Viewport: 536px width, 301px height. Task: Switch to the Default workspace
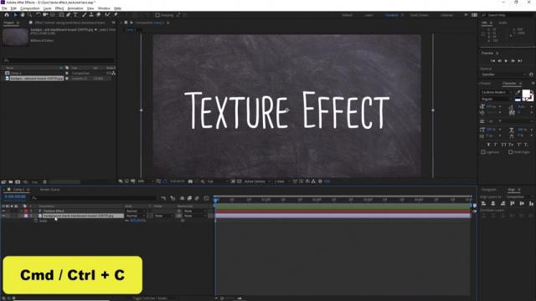(347, 15)
